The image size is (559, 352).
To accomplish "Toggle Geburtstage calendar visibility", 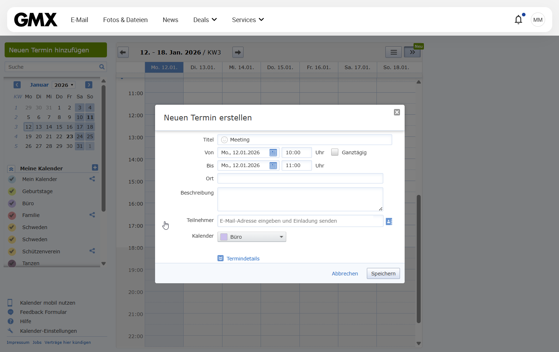I will coord(12,191).
